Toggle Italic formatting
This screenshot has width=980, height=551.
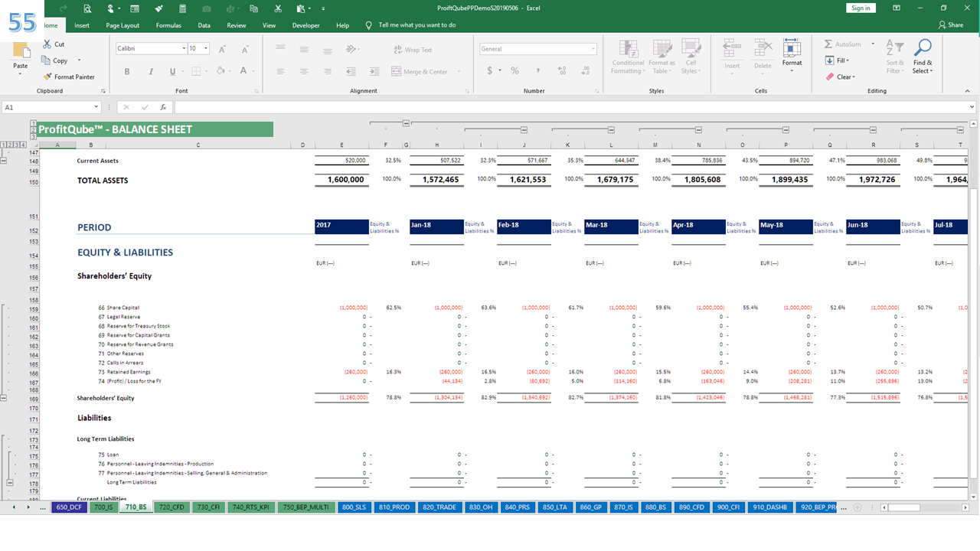(150, 71)
